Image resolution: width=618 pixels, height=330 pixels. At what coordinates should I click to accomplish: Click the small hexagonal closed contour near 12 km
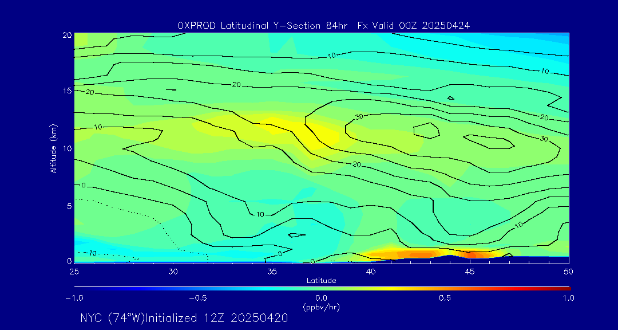click(x=426, y=130)
